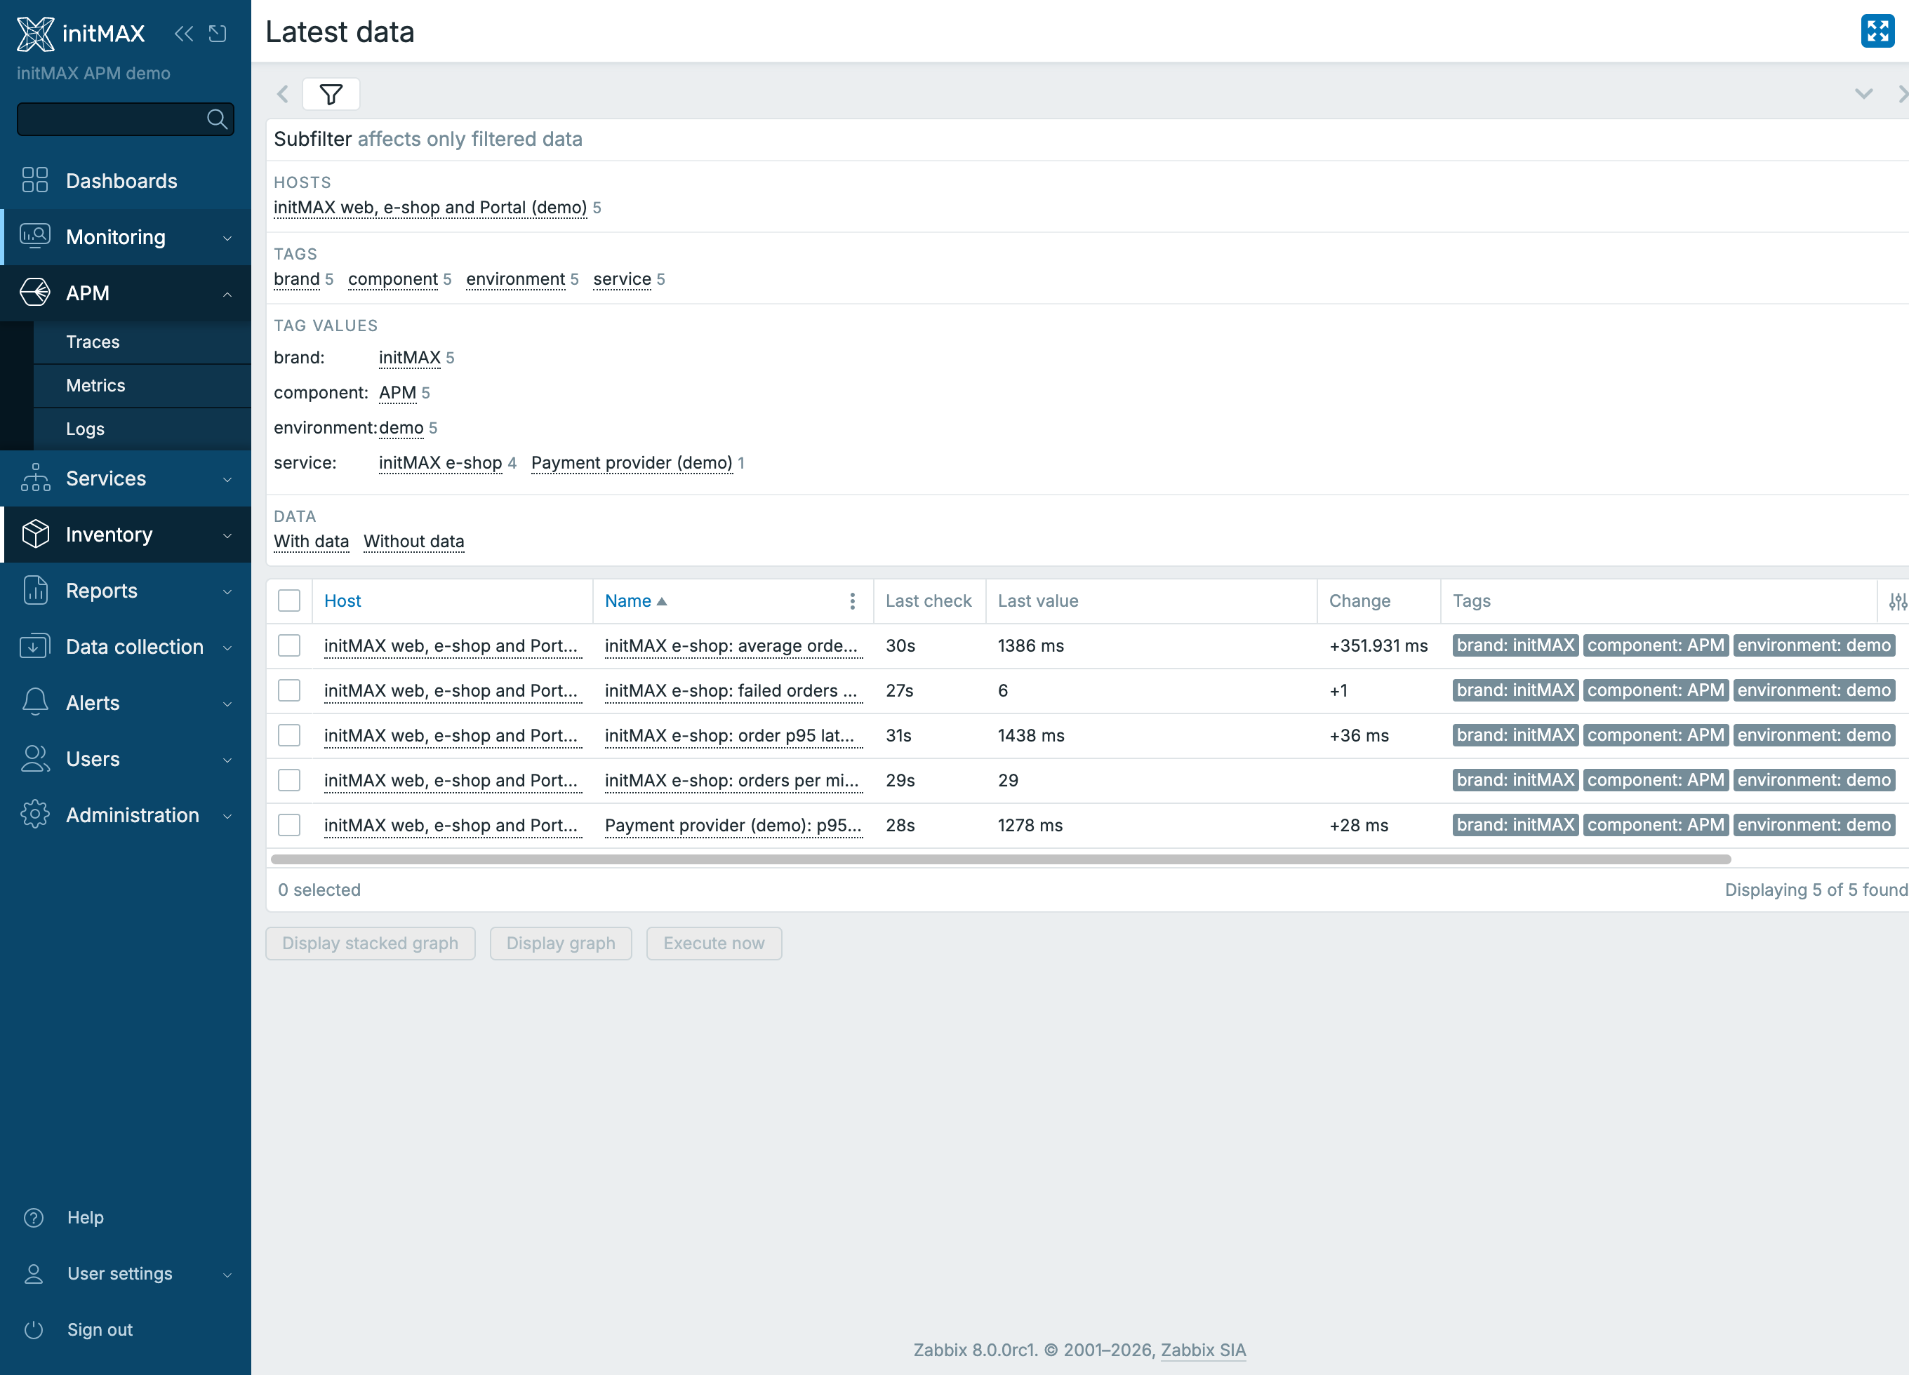Expand the Data collection menu chevron
1909x1375 pixels.
click(x=227, y=648)
